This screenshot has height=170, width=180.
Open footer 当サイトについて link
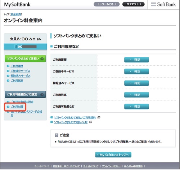[91, 166]
